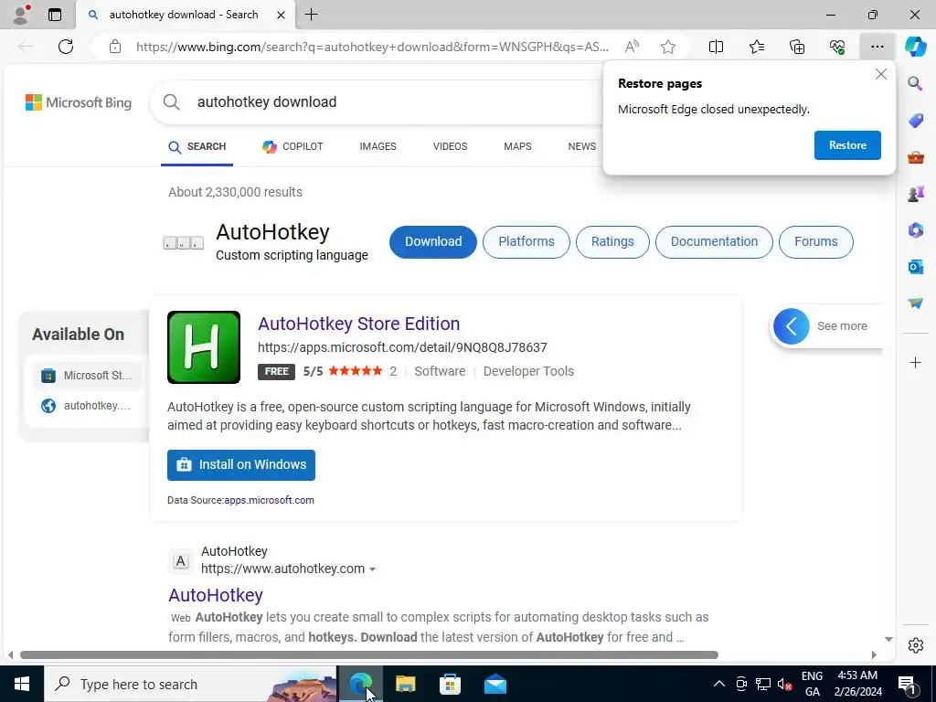Click the Restore button
The width and height of the screenshot is (936, 702).
pyautogui.click(x=847, y=145)
